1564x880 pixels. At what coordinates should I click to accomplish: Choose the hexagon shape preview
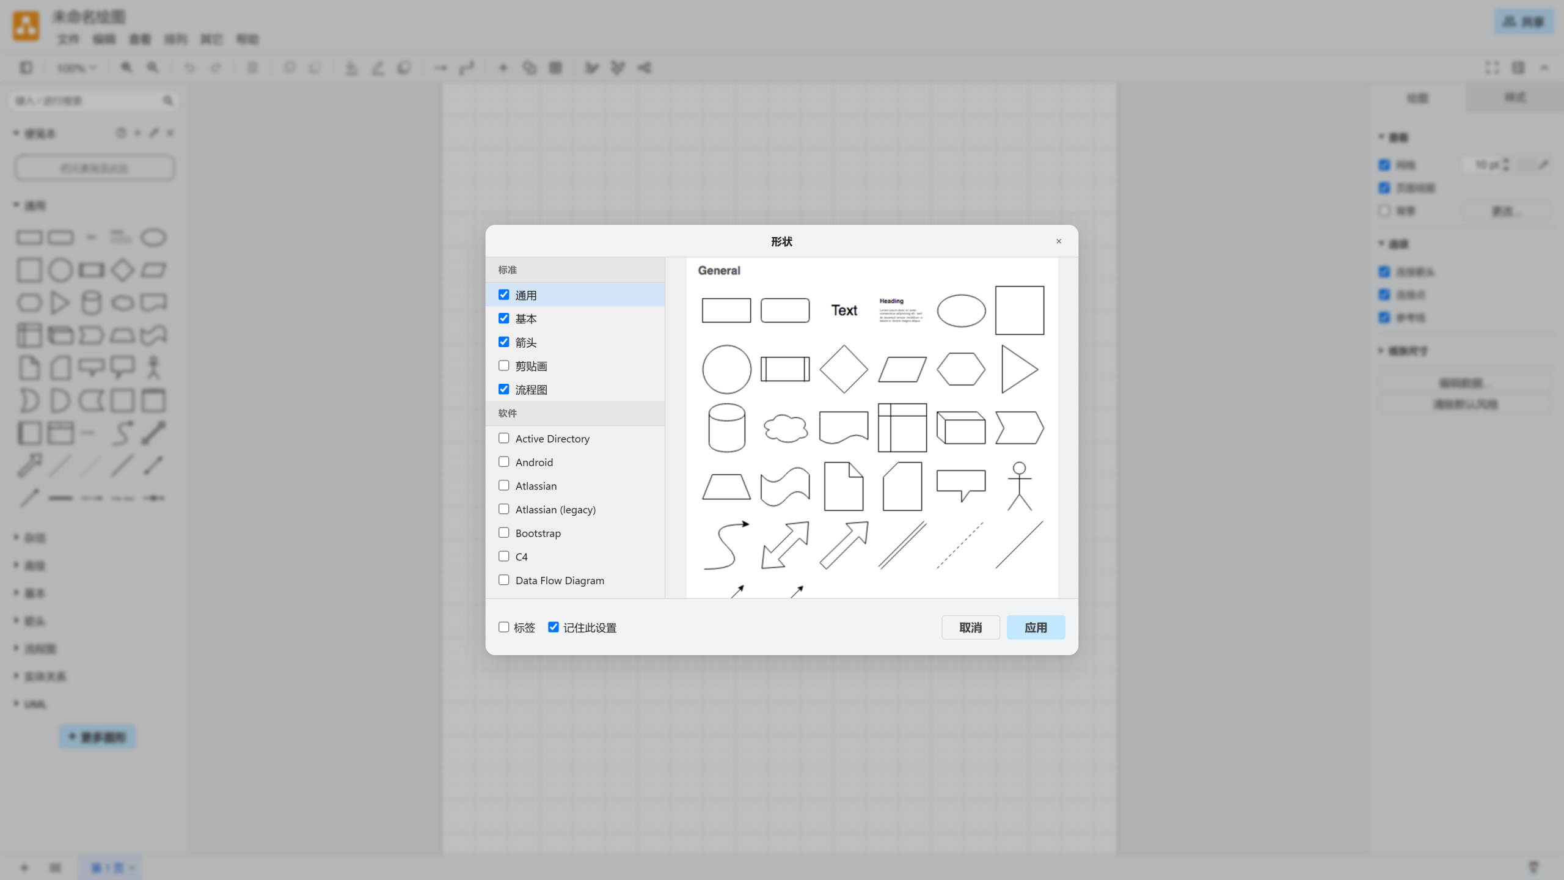tap(961, 369)
